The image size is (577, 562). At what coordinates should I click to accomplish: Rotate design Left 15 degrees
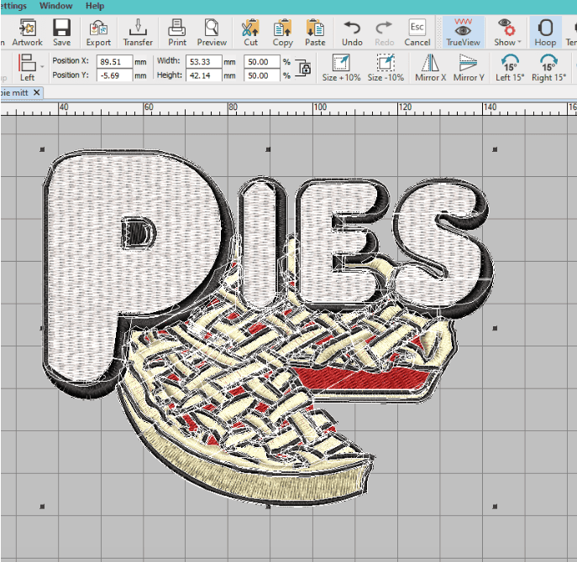tap(509, 67)
